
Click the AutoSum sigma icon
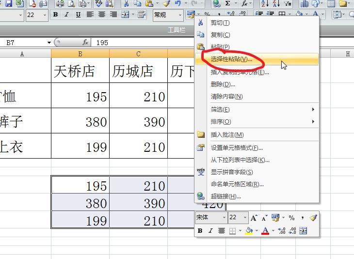tap(228, 3)
